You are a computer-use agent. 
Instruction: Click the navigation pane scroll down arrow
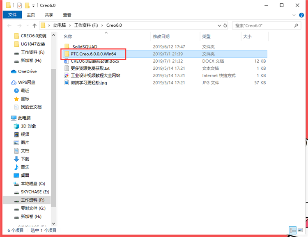54,223
